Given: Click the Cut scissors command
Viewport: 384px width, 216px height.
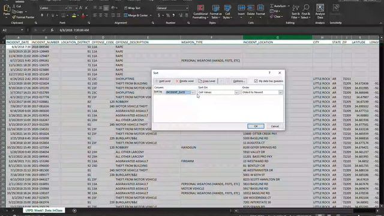Looking at the screenshot, I should click(17, 6).
